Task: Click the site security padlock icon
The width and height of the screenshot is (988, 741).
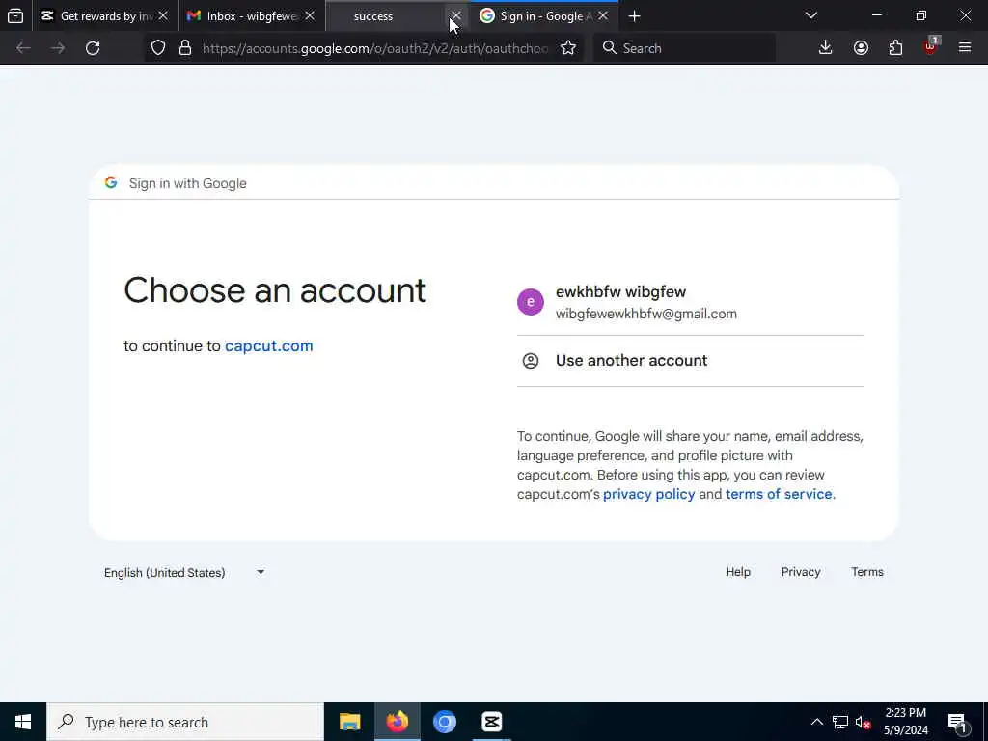Action: (x=184, y=48)
